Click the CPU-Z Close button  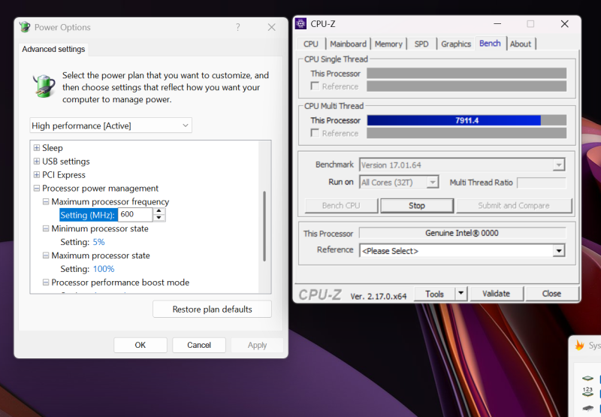click(551, 294)
